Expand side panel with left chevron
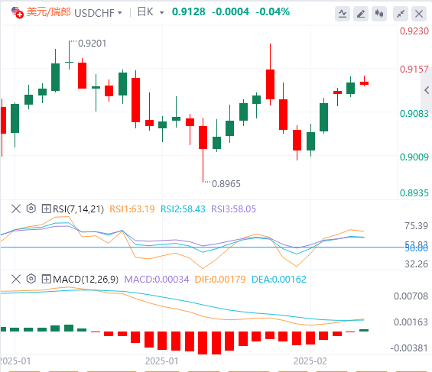 pyautogui.click(x=427, y=90)
